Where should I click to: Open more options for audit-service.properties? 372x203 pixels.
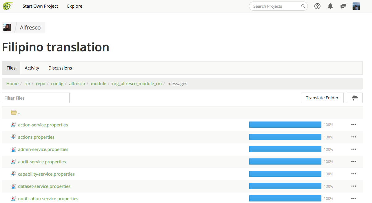point(353,162)
